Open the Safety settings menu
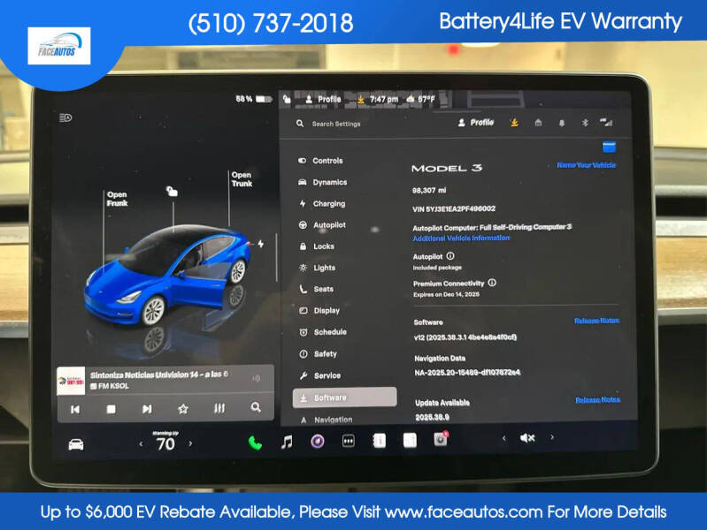 [319, 354]
